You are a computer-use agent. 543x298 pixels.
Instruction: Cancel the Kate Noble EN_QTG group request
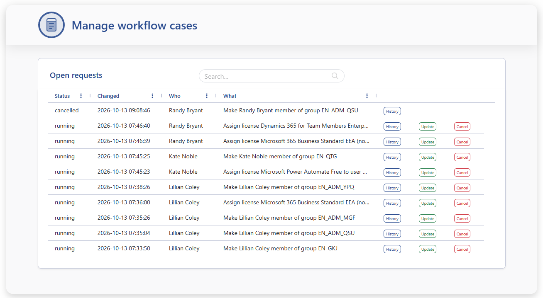tap(462, 157)
